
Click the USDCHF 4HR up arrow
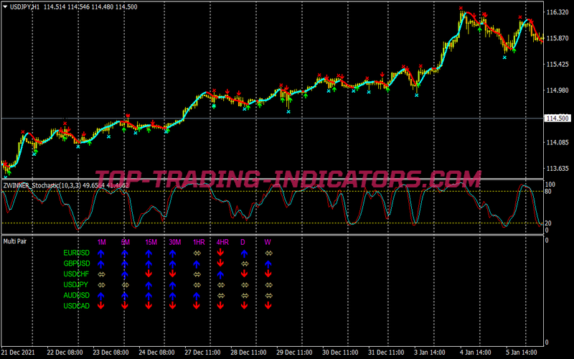point(220,274)
